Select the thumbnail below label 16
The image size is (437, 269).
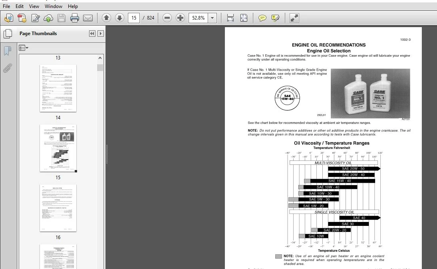[58, 257]
